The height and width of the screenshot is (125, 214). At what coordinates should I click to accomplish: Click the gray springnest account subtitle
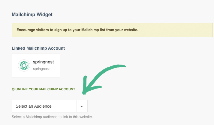coord(41,69)
